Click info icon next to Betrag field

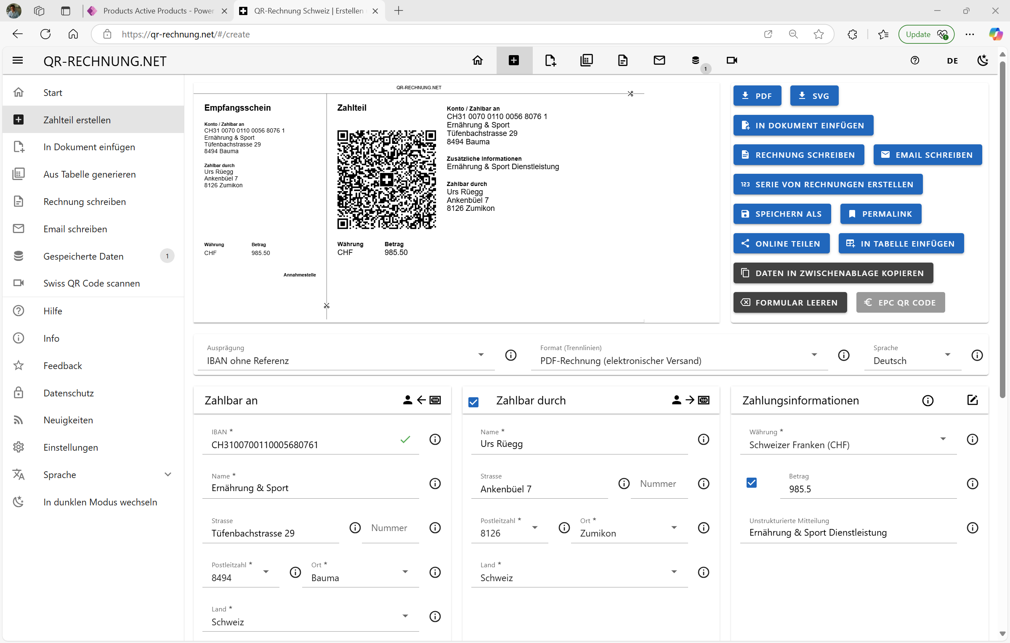[x=973, y=484]
